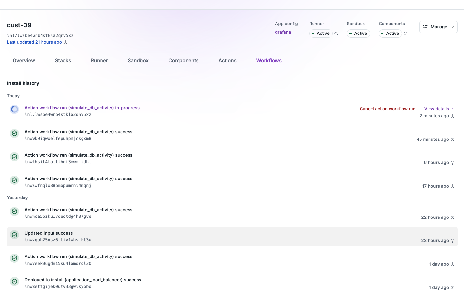The height and width of the screenshot is (290, 464).
Task: Switch to the Overview tab
Action: (x=24, y=60)
